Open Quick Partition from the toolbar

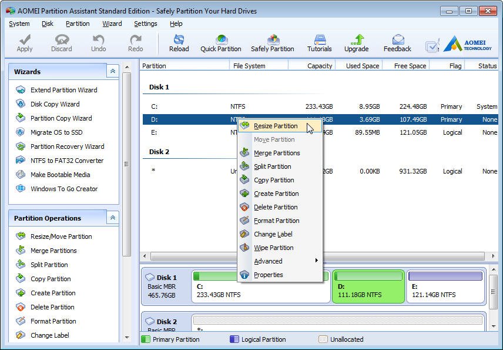[x=221, y=42]
